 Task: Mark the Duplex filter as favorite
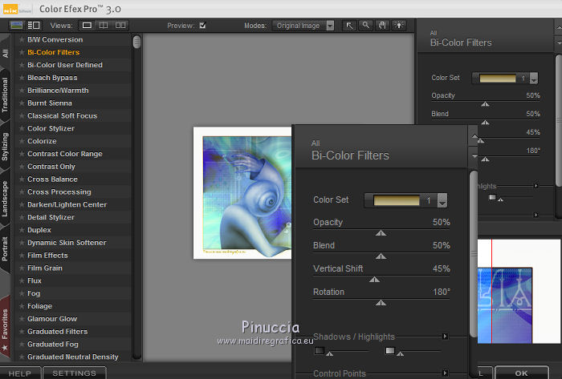pos(22,230)
